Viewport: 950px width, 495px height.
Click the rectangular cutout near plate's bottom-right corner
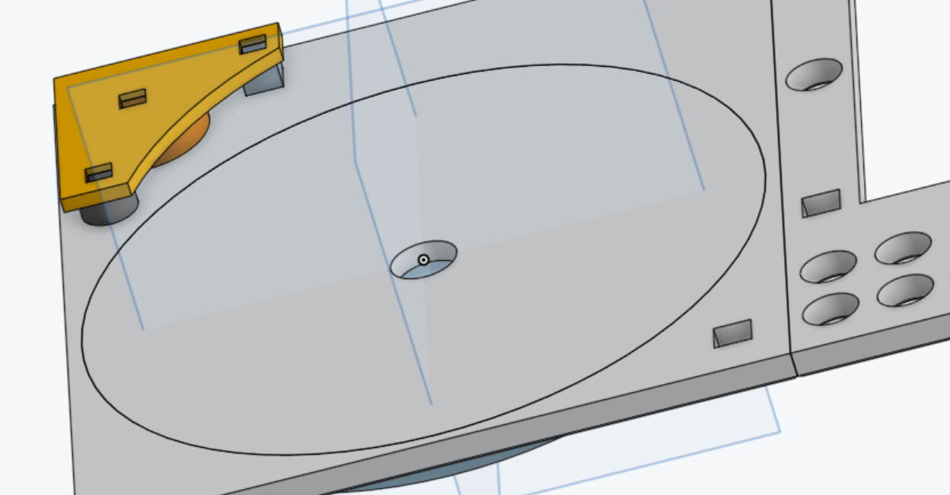(x=732, y=334)
